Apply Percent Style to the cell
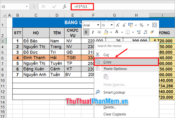 (141, 25)
